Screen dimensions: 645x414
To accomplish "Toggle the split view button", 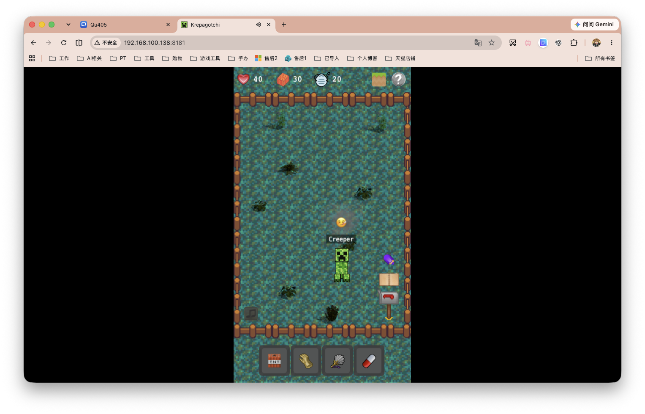I will 79,43.
